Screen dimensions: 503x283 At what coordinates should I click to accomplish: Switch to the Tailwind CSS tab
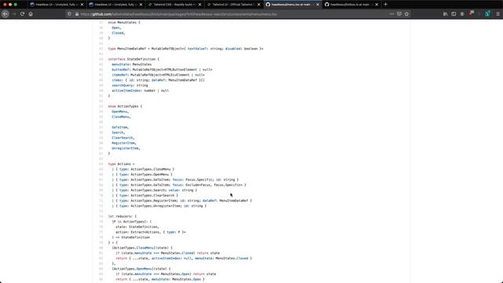(174, 5)
